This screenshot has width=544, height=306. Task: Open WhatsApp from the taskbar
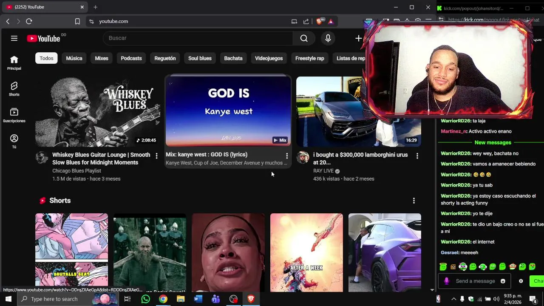[145, 299]
